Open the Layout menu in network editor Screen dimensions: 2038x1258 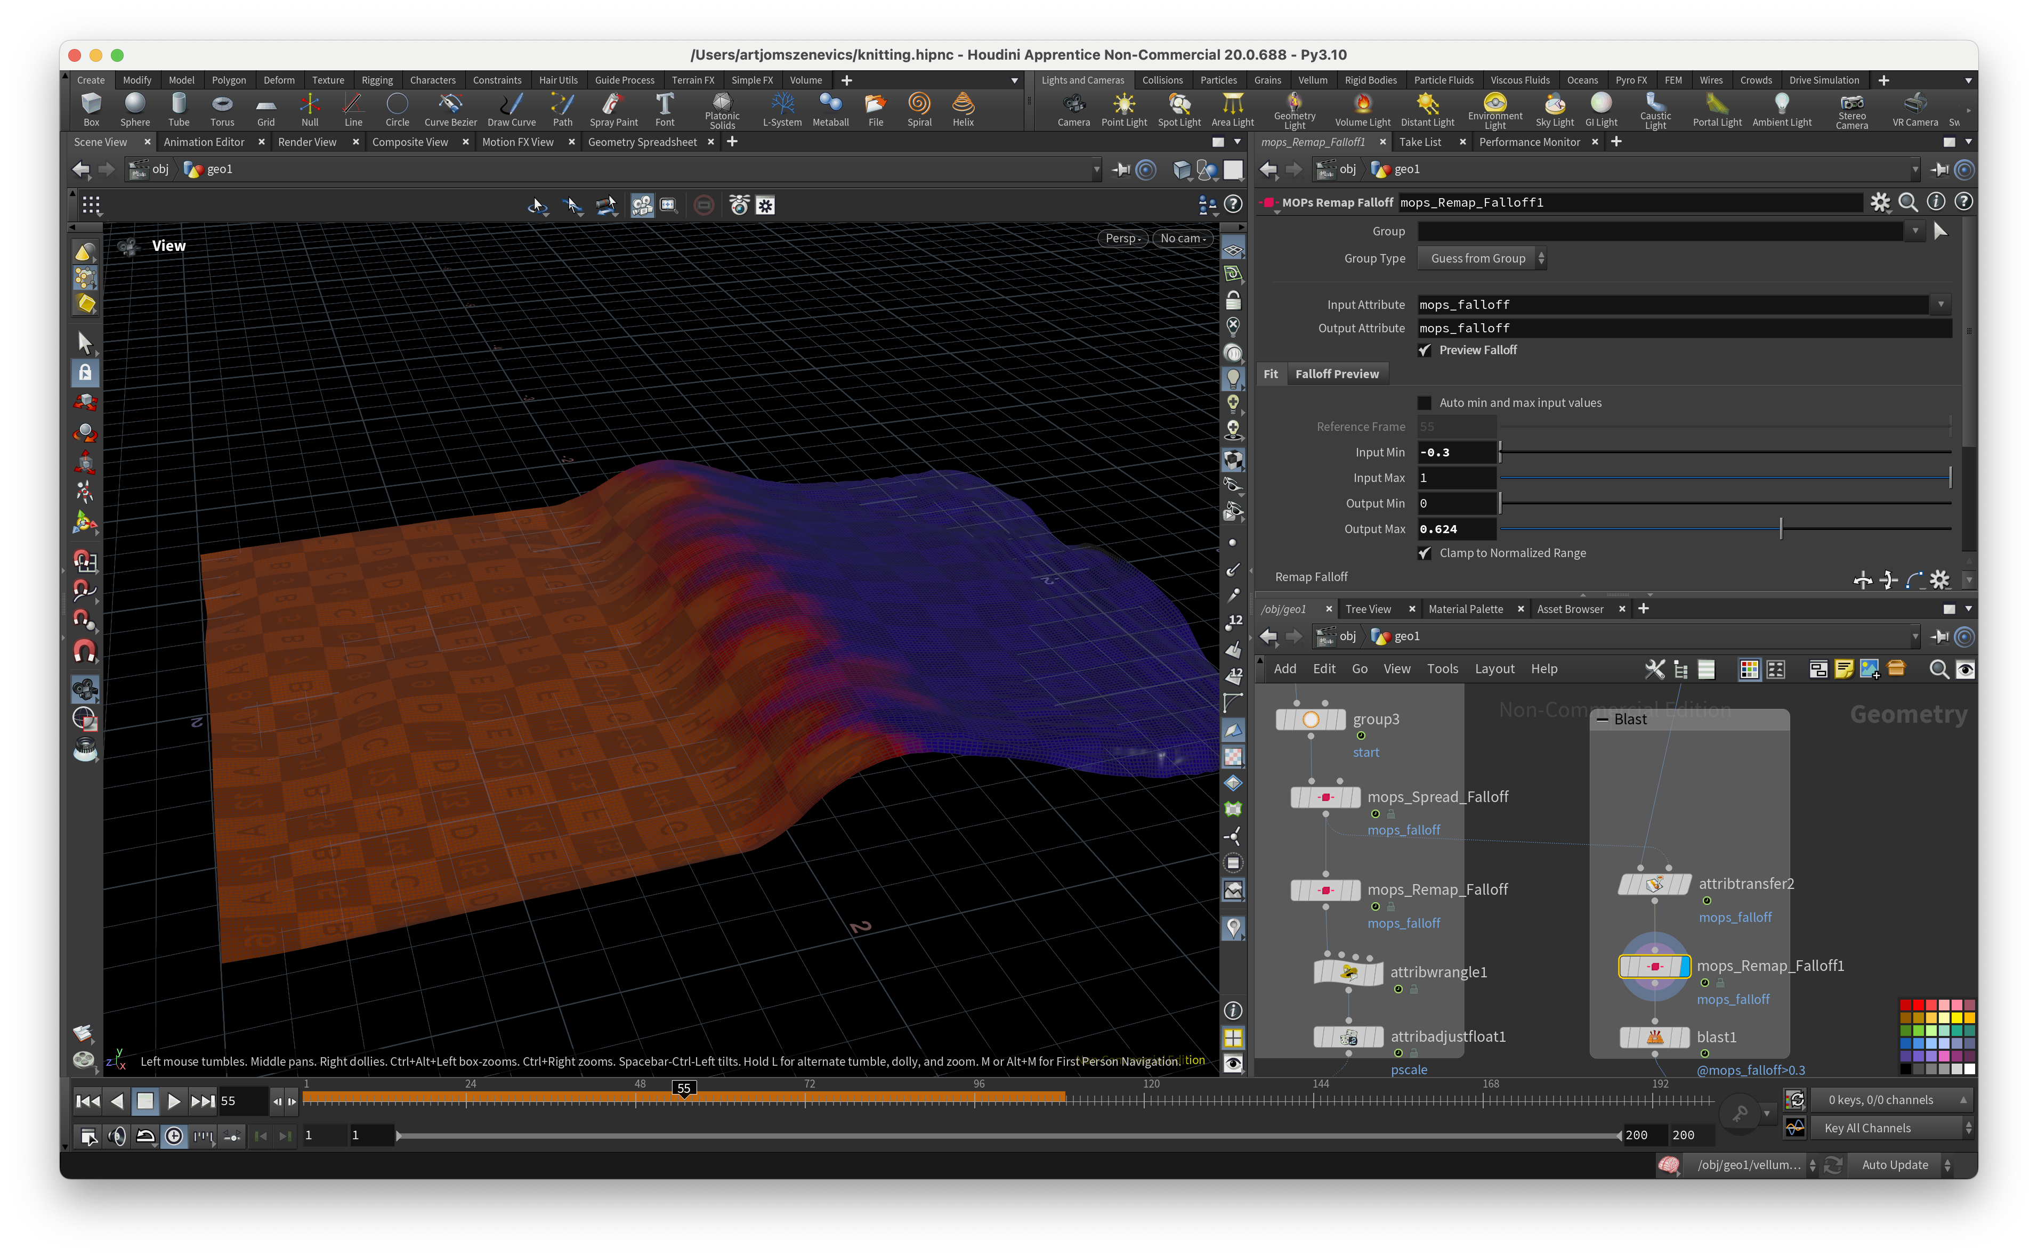coord(1494,669)
